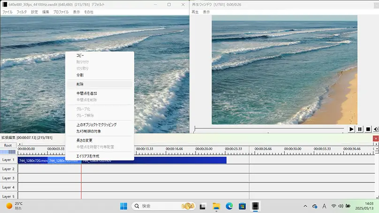Open Microsoft Store from the taskbar
The width and height of the screenshot is (379, 213).
point(242,206)
